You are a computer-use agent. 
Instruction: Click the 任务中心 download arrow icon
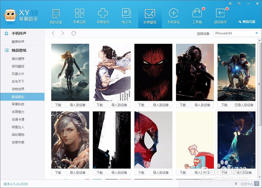coord(236,184)
